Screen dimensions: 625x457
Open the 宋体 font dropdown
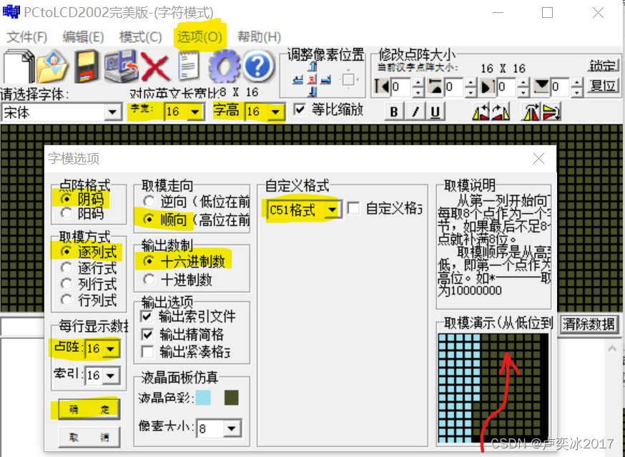113,112
